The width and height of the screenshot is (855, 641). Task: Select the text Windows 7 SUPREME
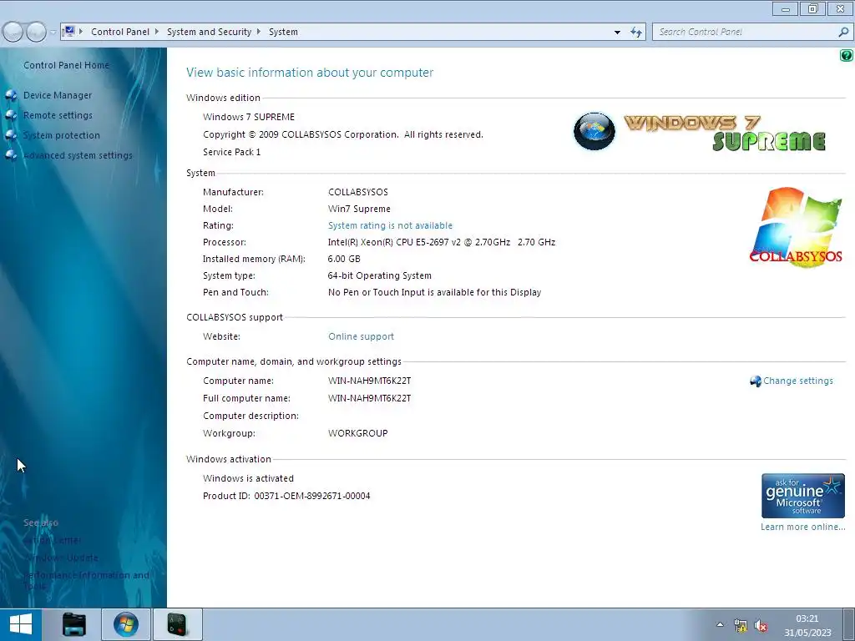[249, 117]
